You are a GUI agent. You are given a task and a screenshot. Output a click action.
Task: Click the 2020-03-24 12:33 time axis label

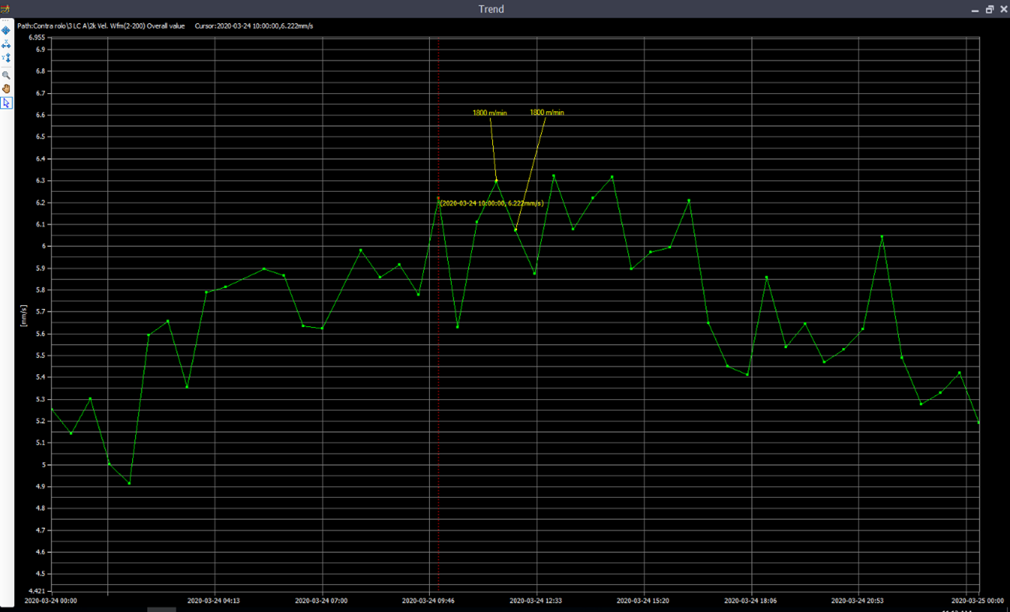click(x=536, y=600)
